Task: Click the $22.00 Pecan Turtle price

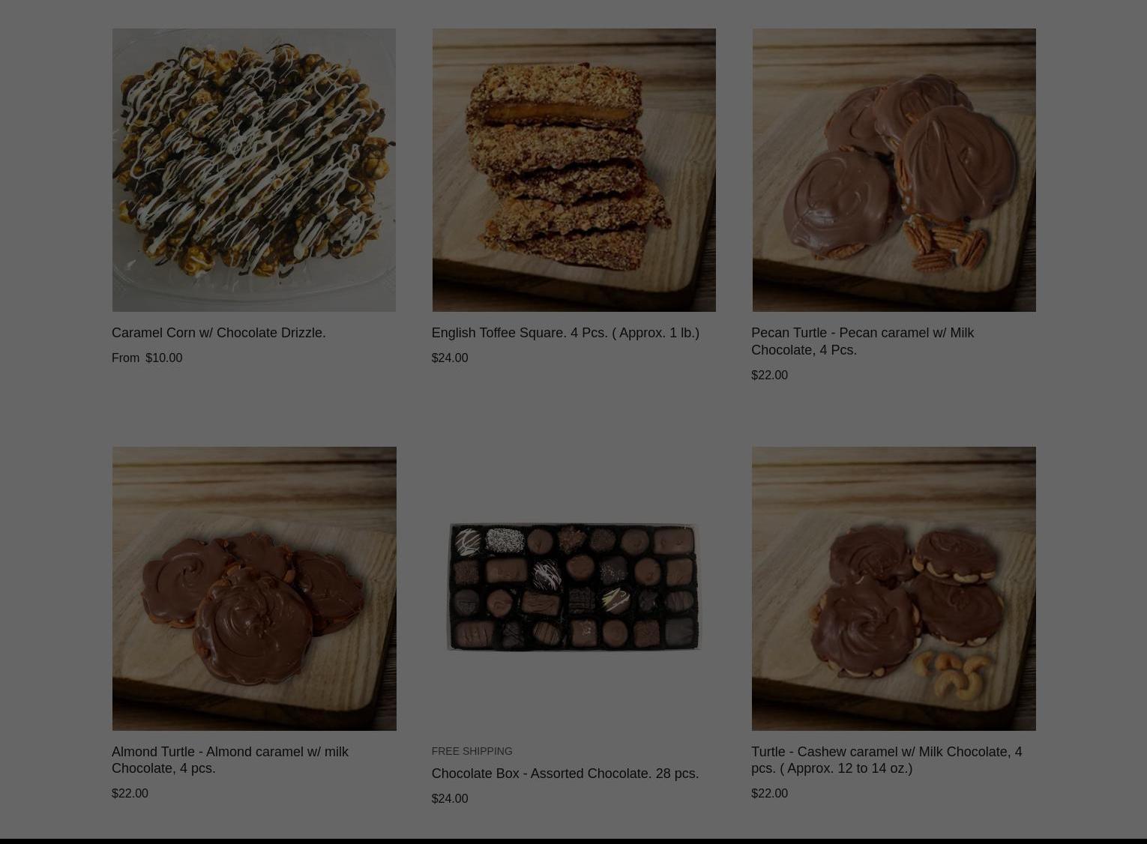Action: pos(769,375)
